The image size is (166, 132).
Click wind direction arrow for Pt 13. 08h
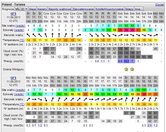coord(91,35)
